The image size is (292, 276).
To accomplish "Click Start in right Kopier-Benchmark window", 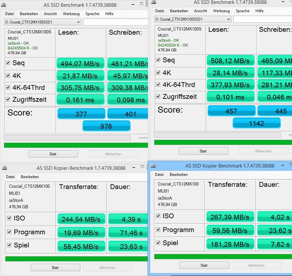I will click(x=204, y=265).
